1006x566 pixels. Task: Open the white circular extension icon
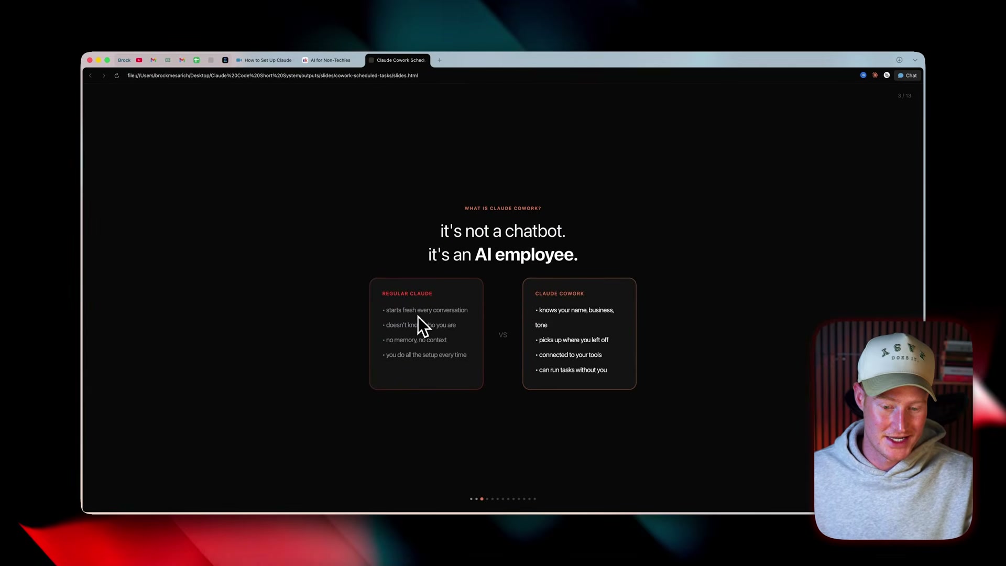tap(887, 75)
